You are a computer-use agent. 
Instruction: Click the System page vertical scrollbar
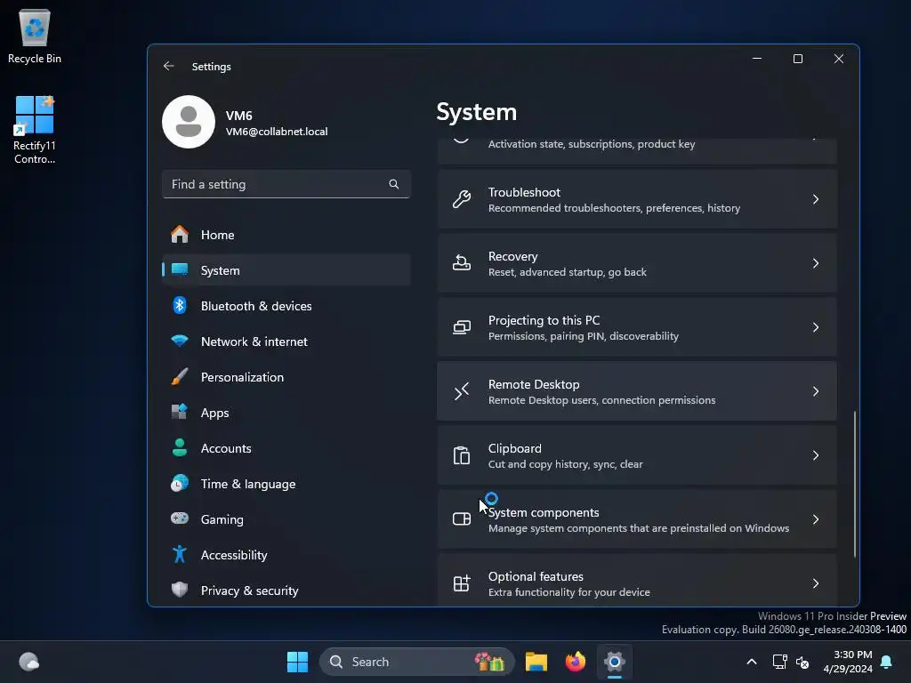point(855,484)
